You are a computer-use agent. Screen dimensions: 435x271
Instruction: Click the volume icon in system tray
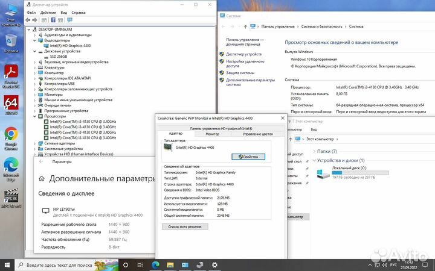384,265
